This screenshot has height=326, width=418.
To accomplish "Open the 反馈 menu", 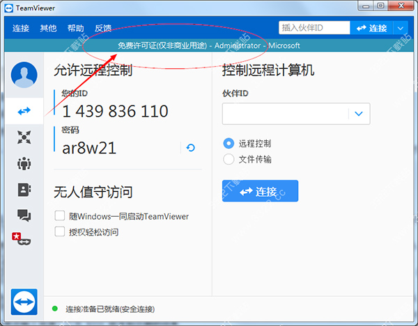I will pyautogui.click(x=103, y=28).
